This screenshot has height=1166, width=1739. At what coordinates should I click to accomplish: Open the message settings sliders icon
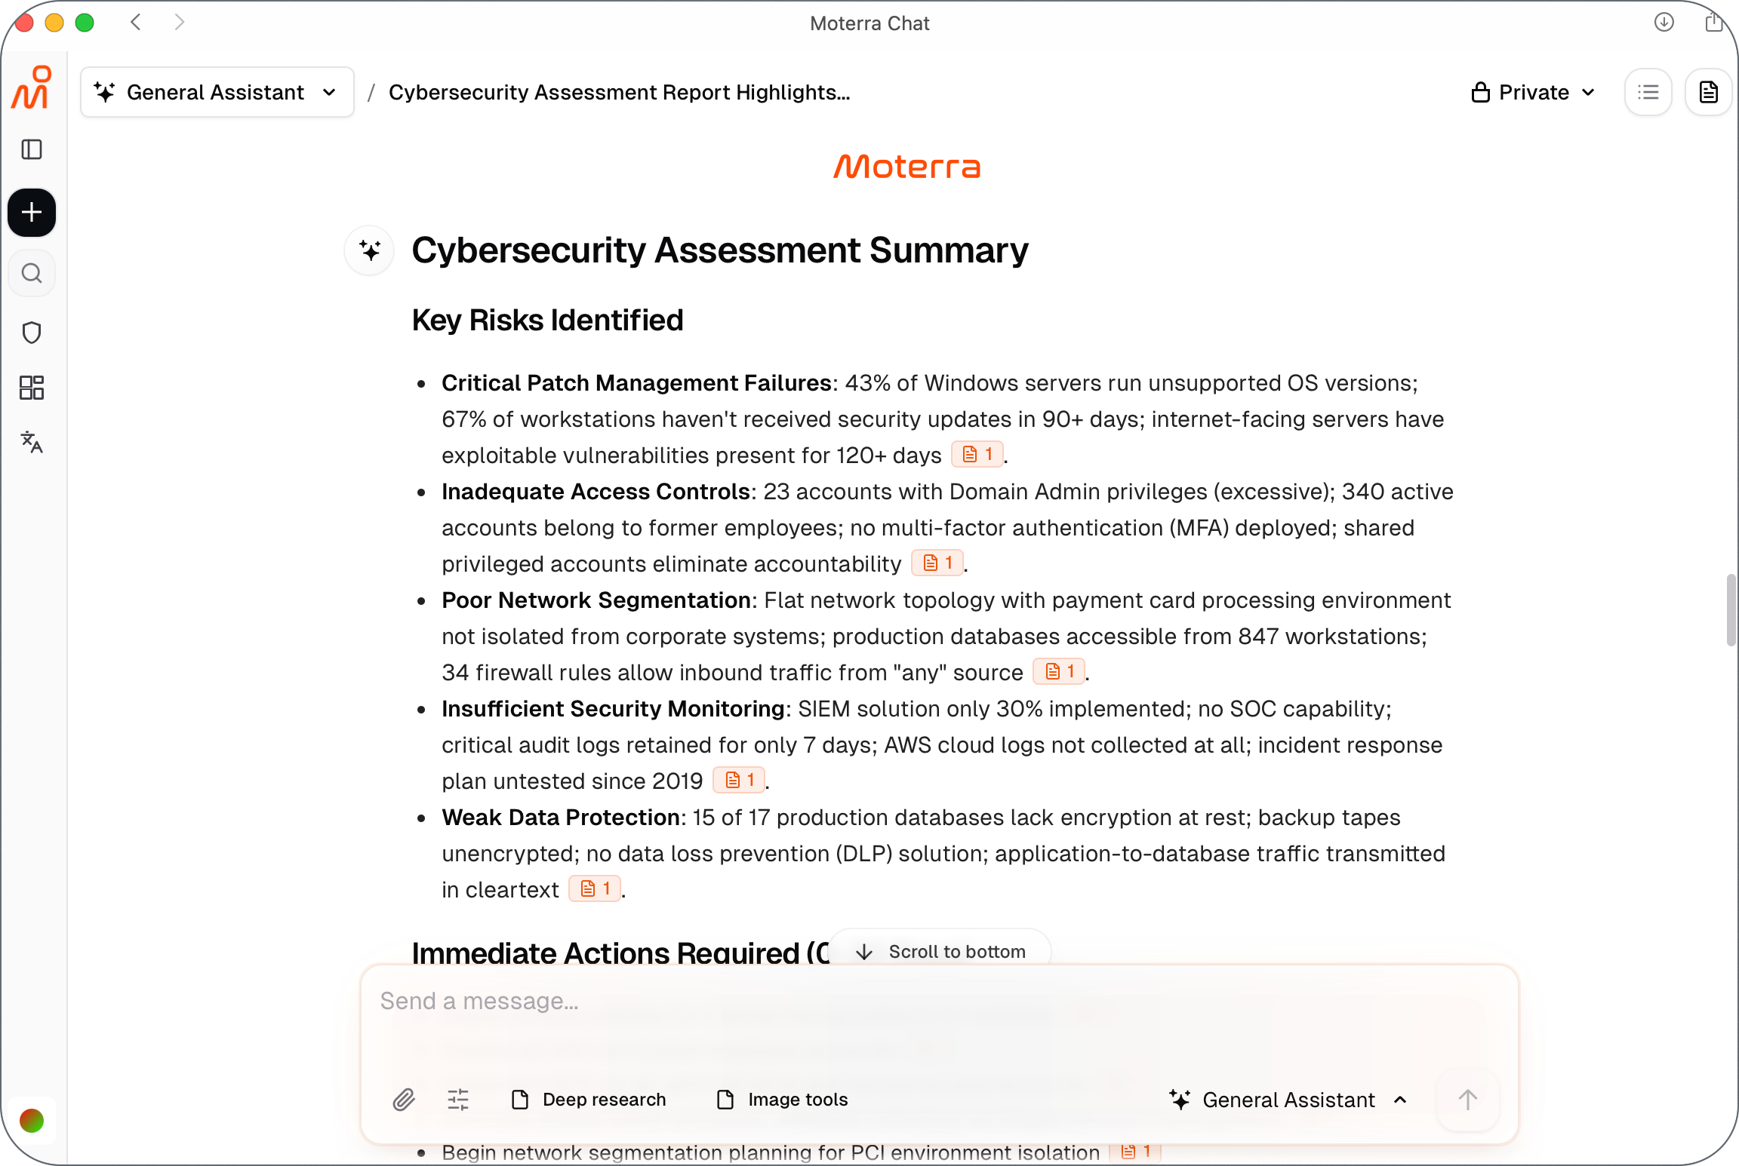pos(458,1100)
